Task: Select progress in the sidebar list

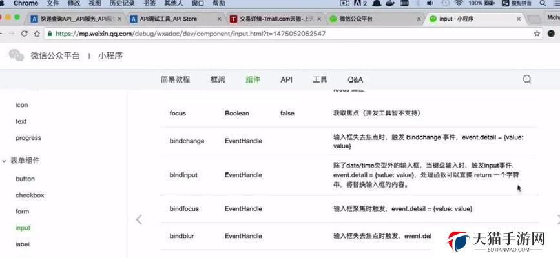Action: (28, 137)
